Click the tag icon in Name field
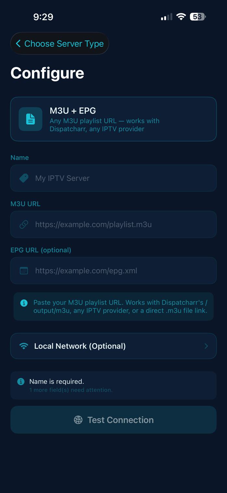This screenshot has width=227, height=493. (24, 178)
